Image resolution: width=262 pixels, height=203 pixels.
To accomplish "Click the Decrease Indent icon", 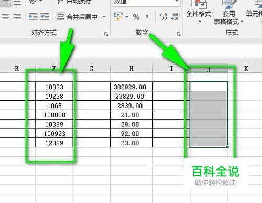I will 33,17.
